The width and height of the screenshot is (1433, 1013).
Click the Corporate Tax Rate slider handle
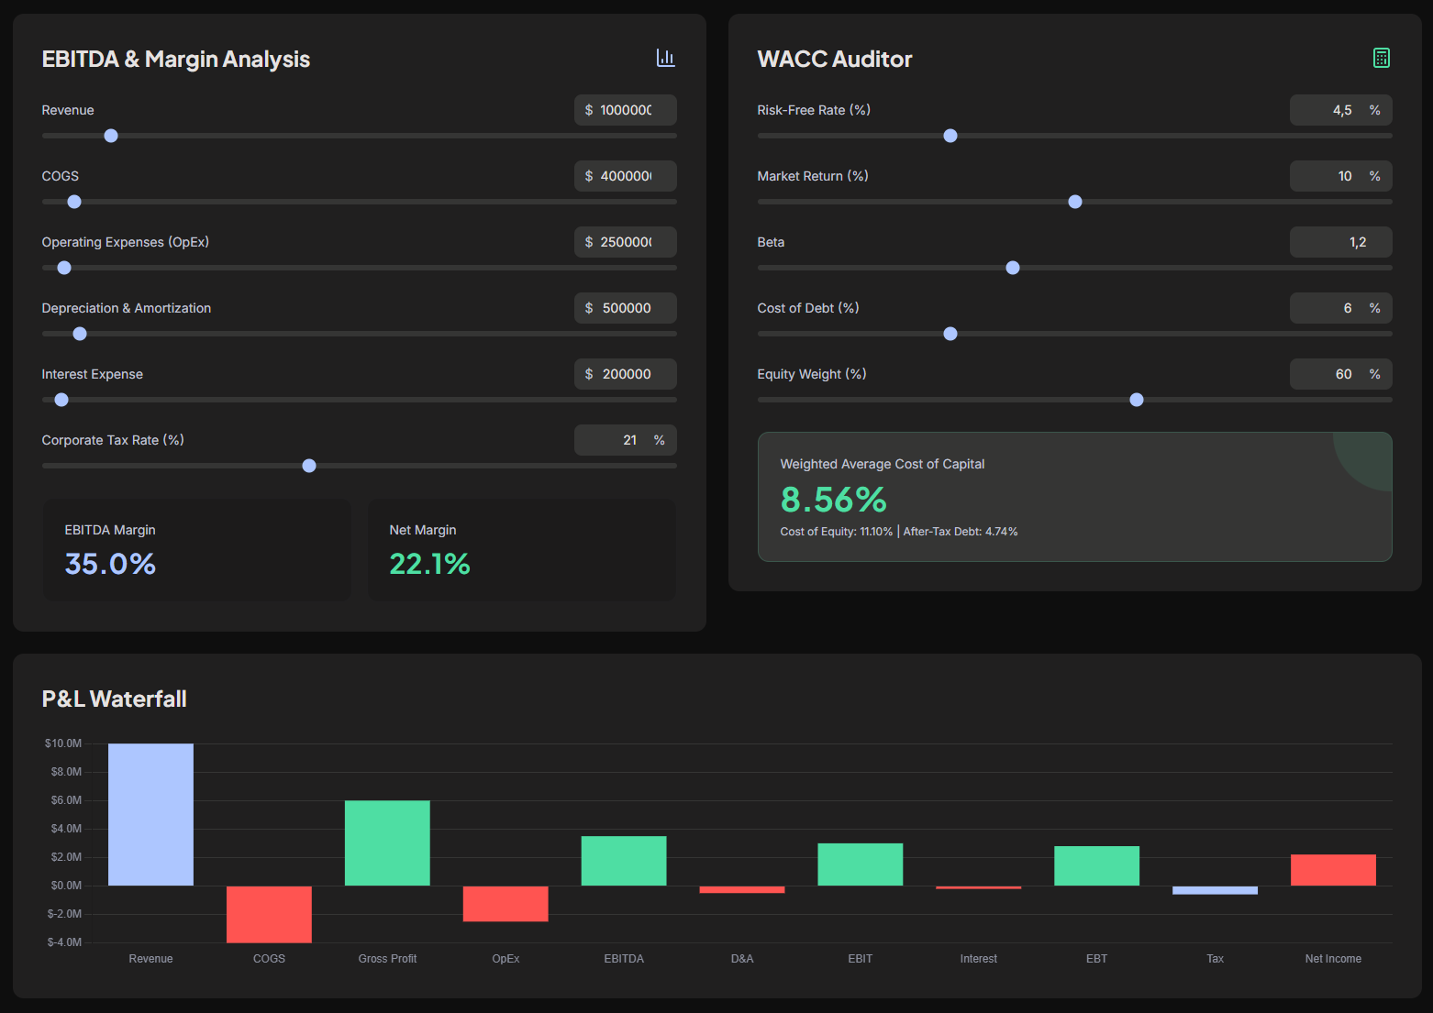tap(309, 466)
